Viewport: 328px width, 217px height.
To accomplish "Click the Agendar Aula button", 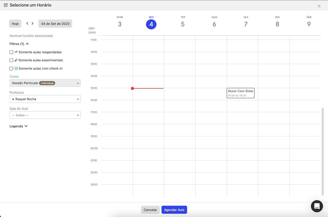I will [x=174, y=210].
